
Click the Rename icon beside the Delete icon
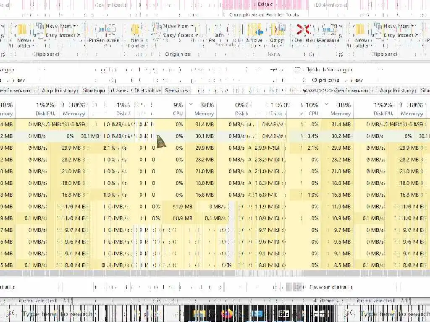(329, 29)
